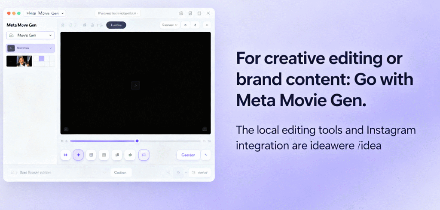Image resolution: width=440 pixels, height=210 pixels.
Task: Click the waveform icon button beside Caption
Action: (x=206, y=155)
